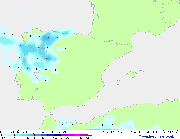Choose the legend swatch between 2 and 5
This screenshot has height=139, width=180.
(24, 135)
